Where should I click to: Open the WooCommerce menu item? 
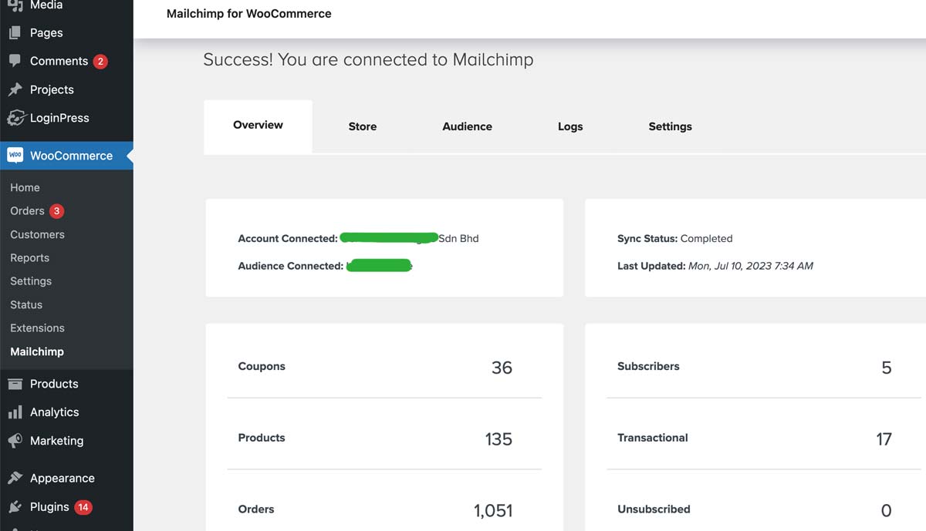[x=66, y=155]
